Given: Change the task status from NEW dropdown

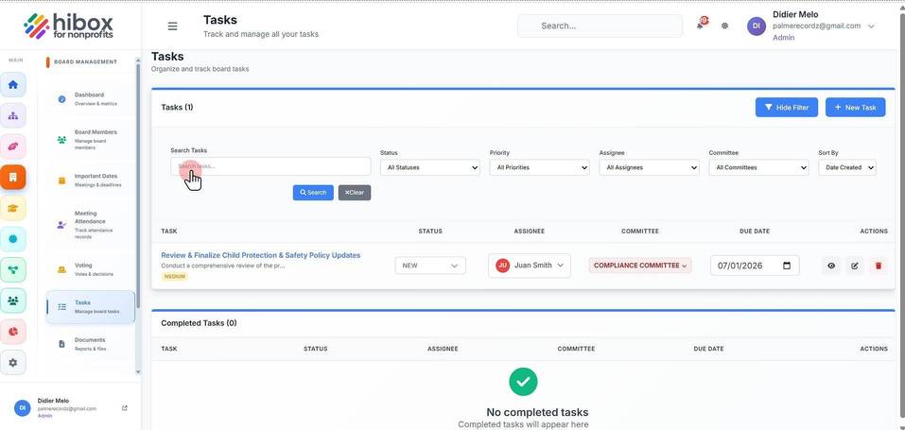Looking at the screenshot, I should click(430, 266).
